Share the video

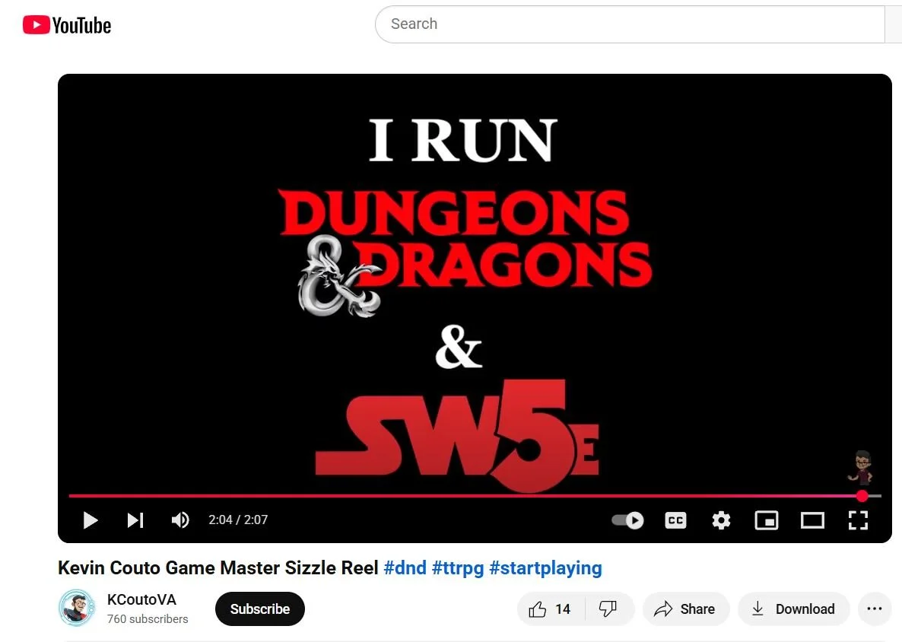pos(686,609)
